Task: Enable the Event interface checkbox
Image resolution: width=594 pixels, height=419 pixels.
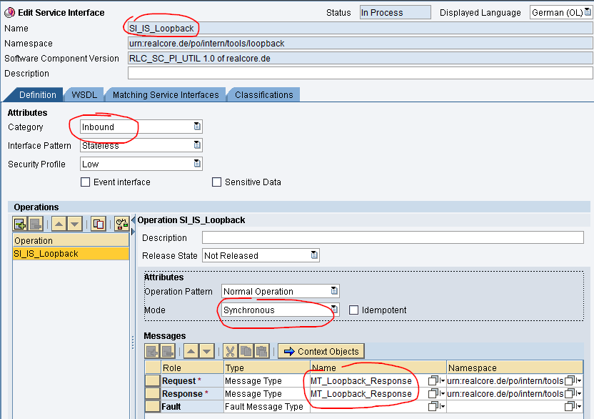Action: (86, 182)
